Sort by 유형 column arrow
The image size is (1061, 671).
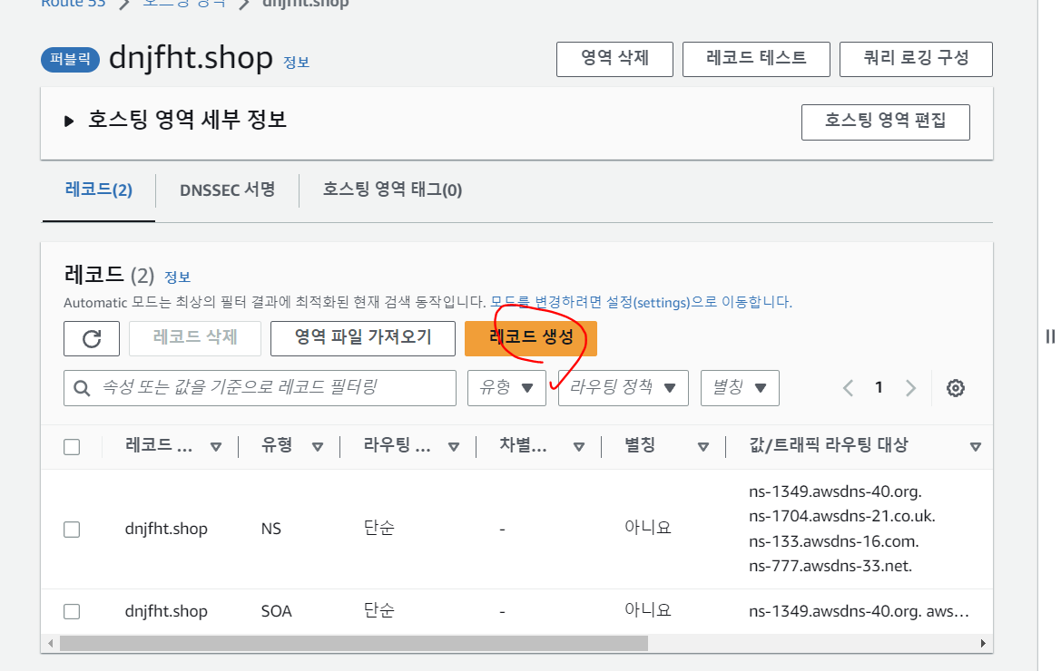point(318,447)
